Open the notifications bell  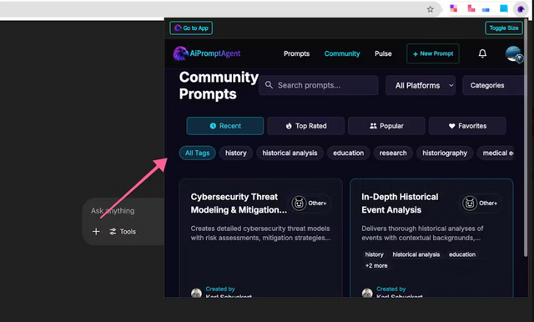[x=482, y=53]
